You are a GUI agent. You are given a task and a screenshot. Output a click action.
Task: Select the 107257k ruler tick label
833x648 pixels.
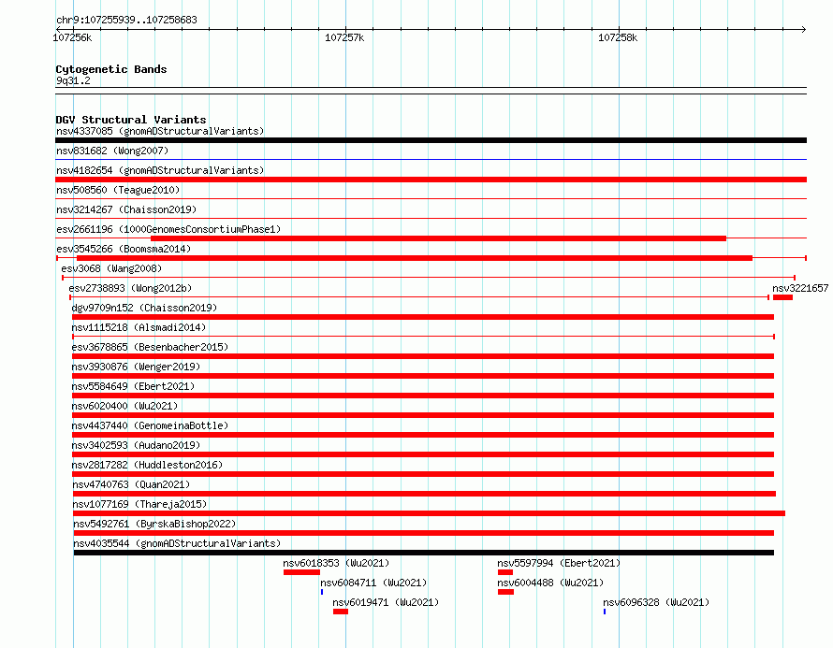coord(344,37)
